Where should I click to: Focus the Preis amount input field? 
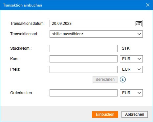point(83,69)
